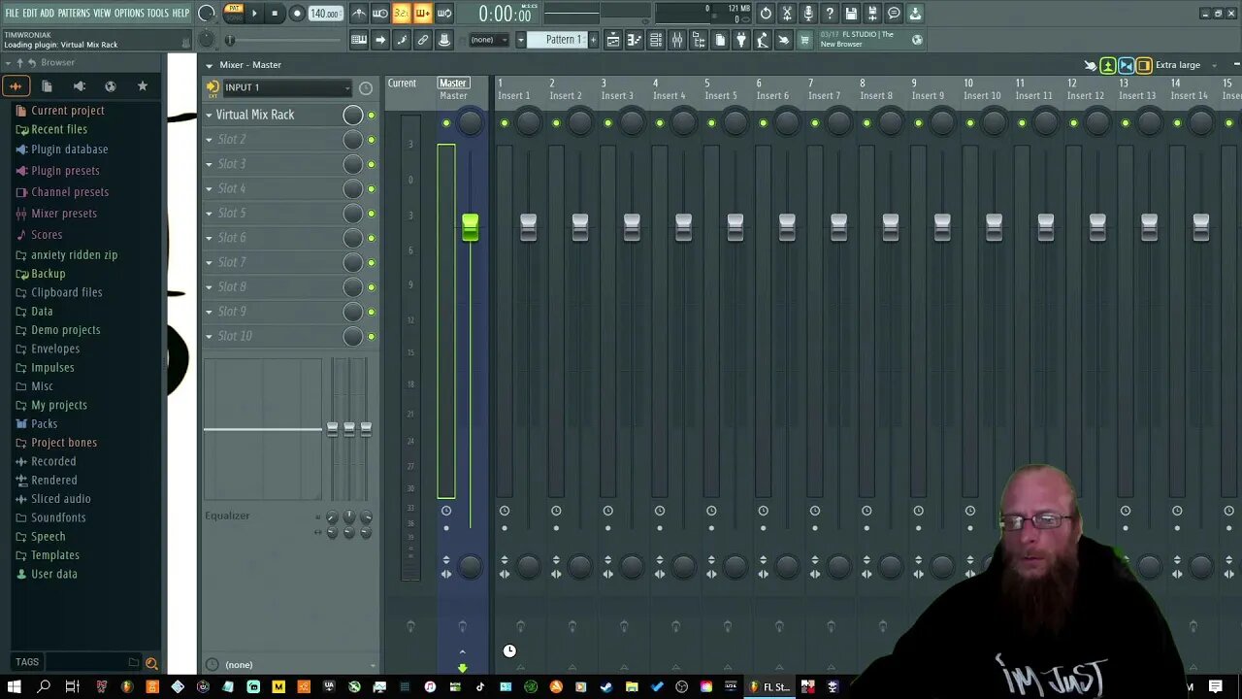Open the INPUT 1 dropdown
1242x699 pixels.
click(286, 87)
